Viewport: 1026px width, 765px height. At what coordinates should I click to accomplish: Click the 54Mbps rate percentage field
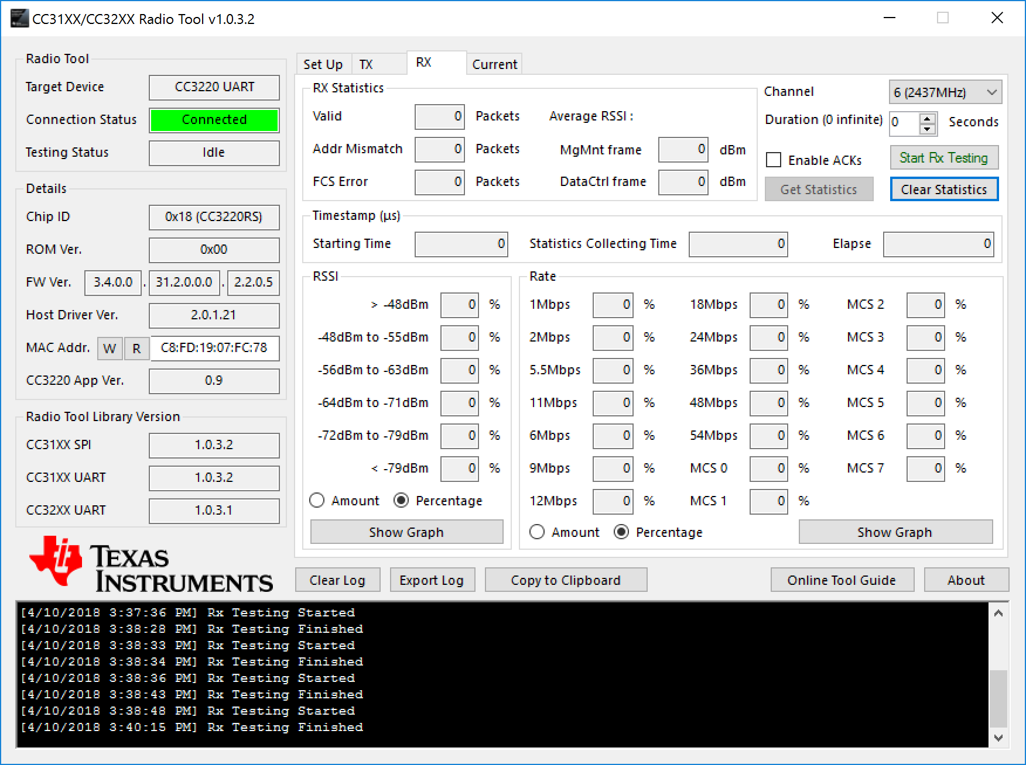(769, 436)
